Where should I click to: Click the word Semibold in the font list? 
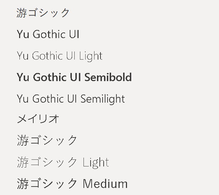click(x=108, y=77)
